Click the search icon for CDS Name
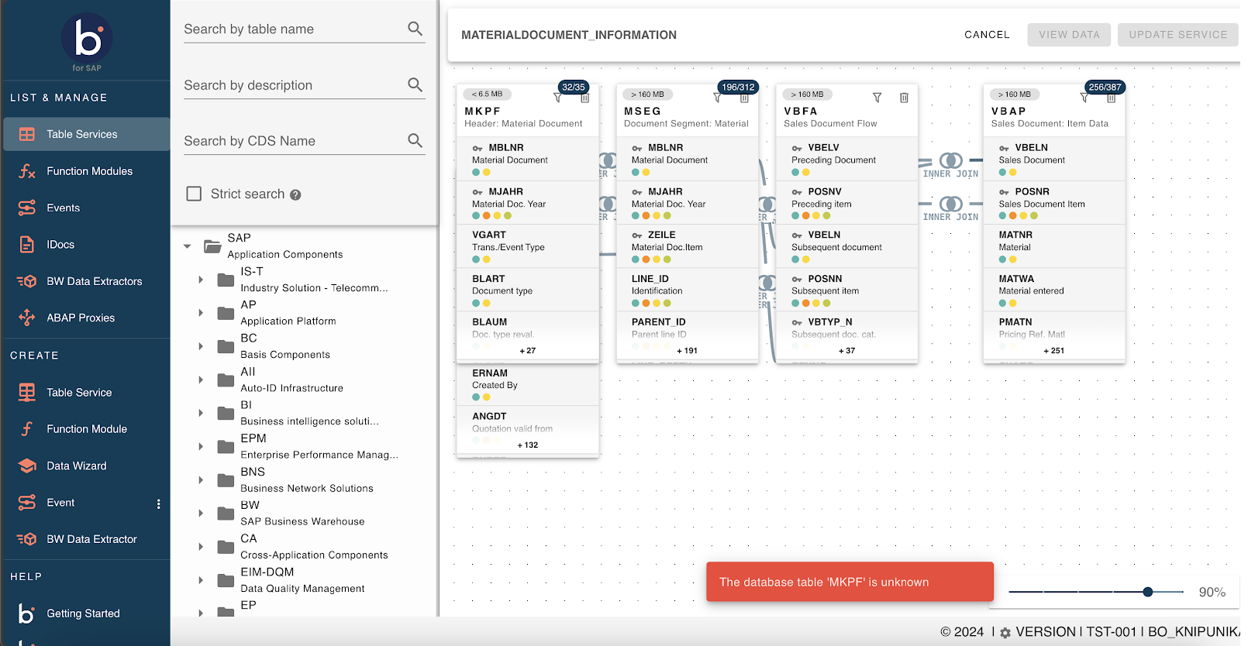This screenshot has height=646, width=1248. tap(415, 140)
